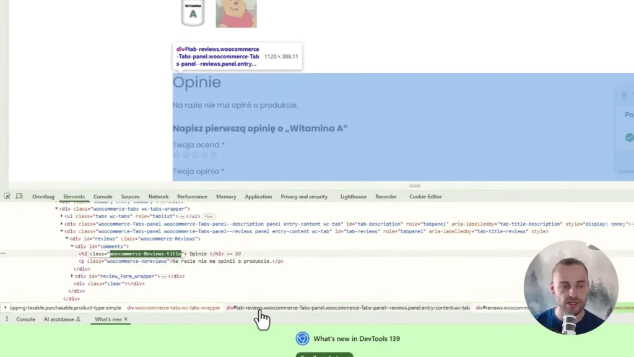
Task: Switch to the Console drawer tab
Action: tap(25, 319)
